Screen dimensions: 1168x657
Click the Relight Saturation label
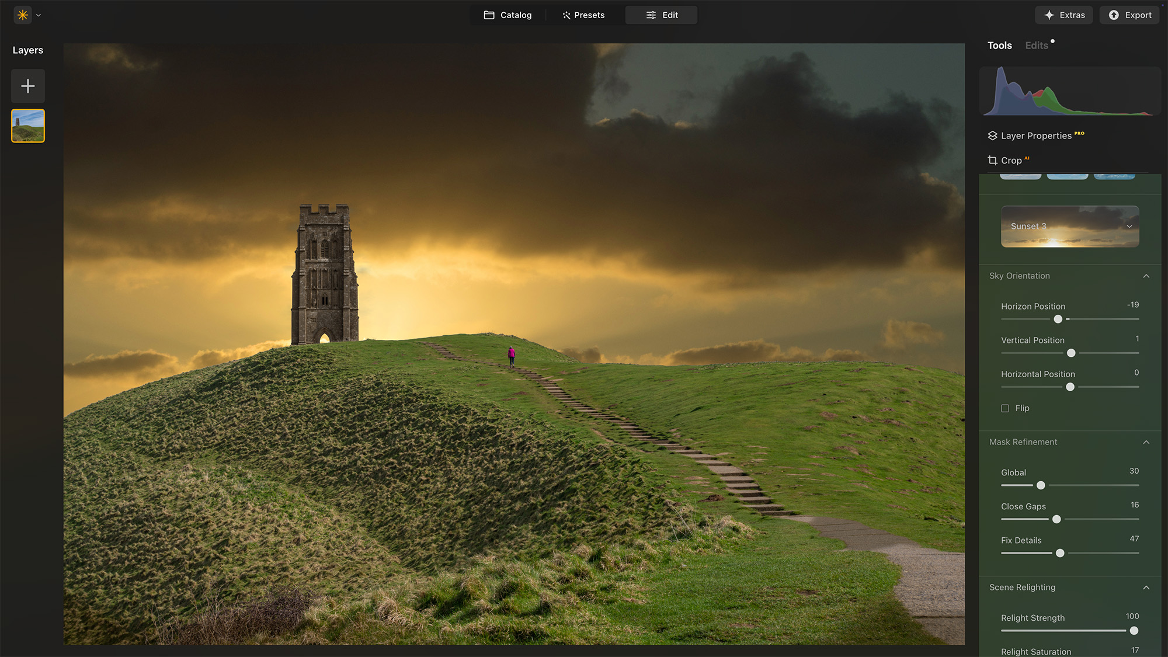click(1036, 652)
